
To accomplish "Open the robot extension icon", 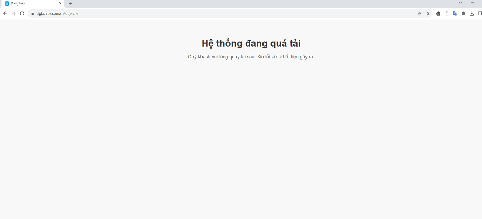I will (438, 13).
